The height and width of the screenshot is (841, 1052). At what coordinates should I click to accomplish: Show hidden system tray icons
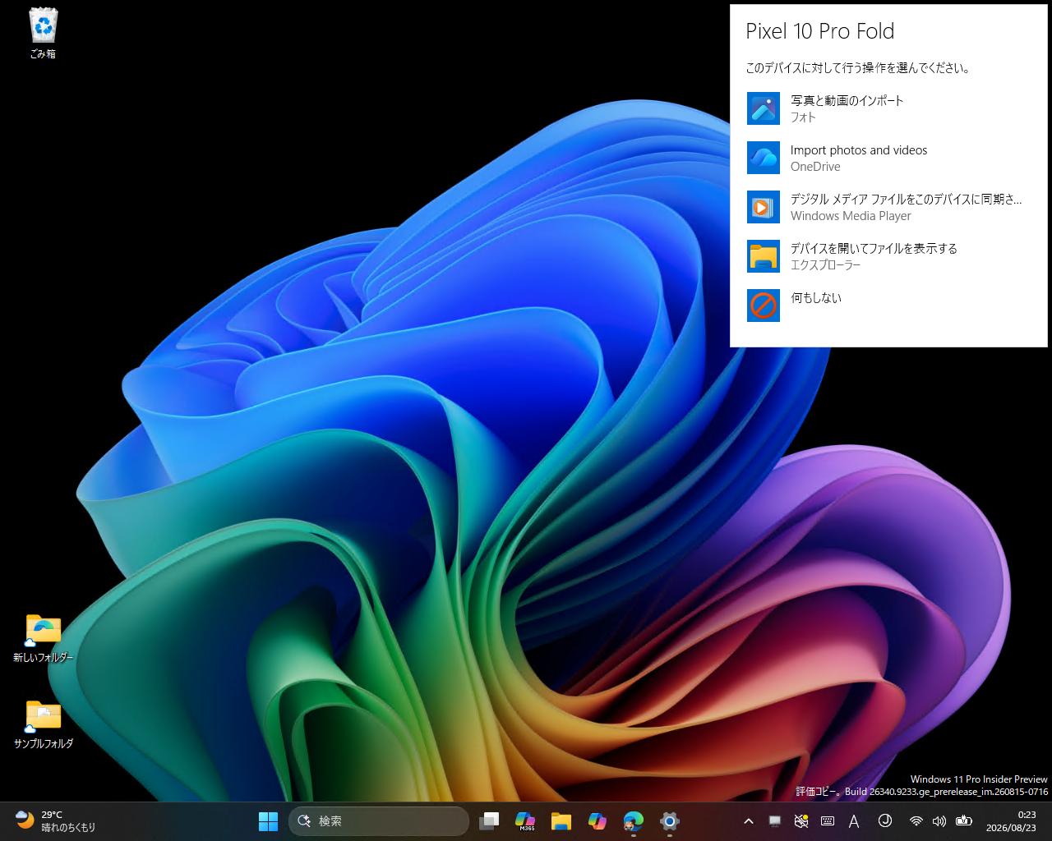(x=749, y=820)
